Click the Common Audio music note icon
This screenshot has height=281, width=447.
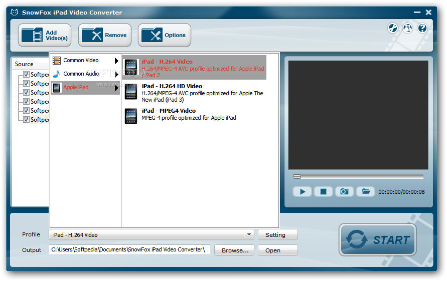[x=57, y=74]
